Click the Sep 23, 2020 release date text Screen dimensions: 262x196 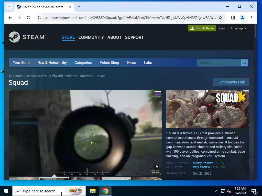coord(202,174)
